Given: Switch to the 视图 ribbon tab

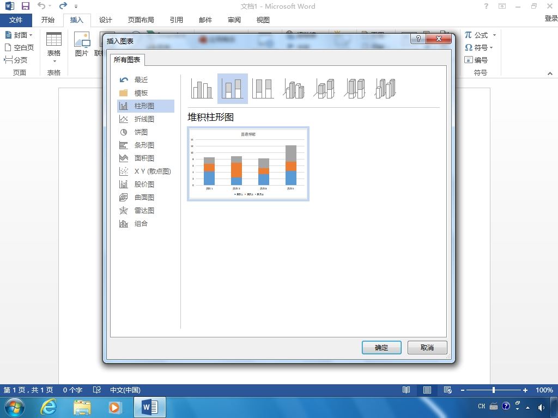Looking at the screenshot, I should (263, 20).
